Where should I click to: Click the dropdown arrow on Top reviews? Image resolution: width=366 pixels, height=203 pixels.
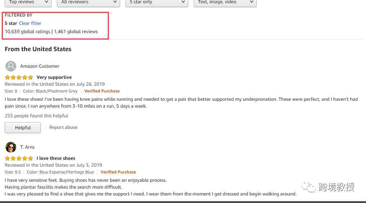pos(47,2)
